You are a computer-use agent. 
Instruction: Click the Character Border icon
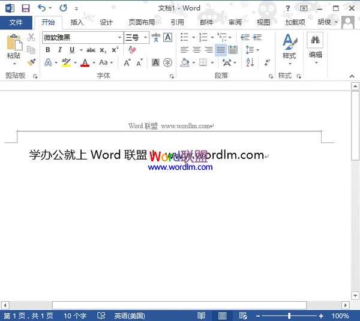click(x=168, y=37)
